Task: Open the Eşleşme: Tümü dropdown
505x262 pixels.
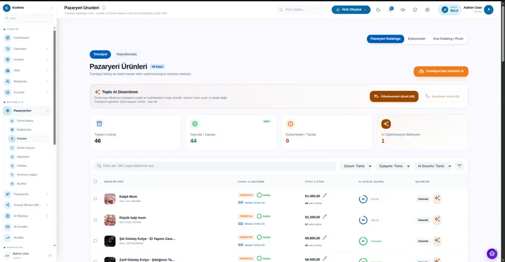Action: tap(394, 166)
